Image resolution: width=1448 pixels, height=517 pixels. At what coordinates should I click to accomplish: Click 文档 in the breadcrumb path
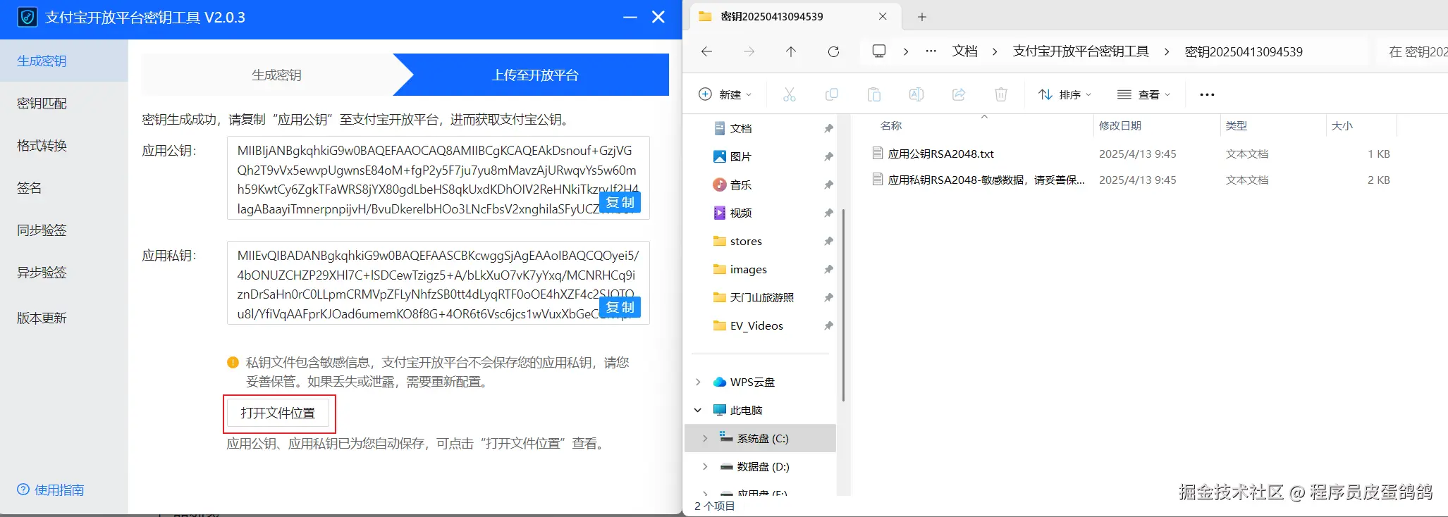[x=964, y=51]
